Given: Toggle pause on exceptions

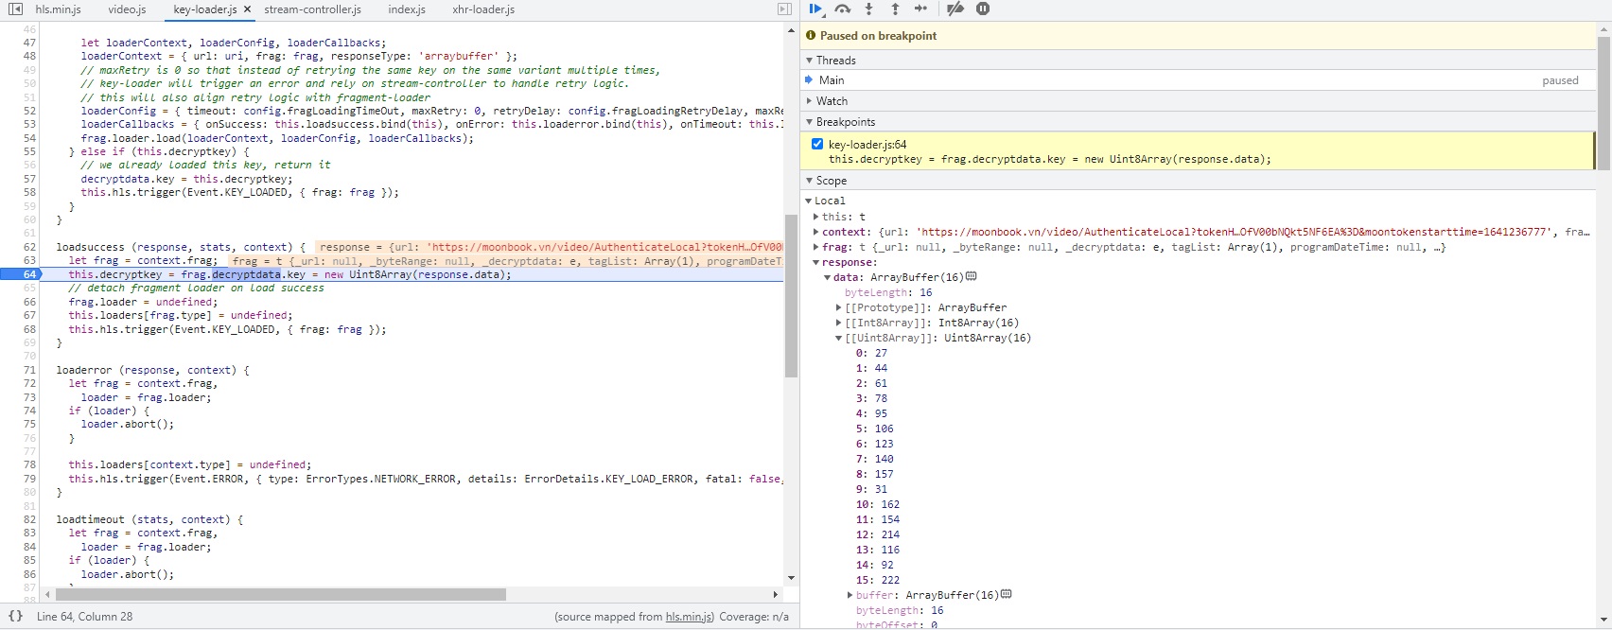Looking at the screenshot, I should [983, 9].
